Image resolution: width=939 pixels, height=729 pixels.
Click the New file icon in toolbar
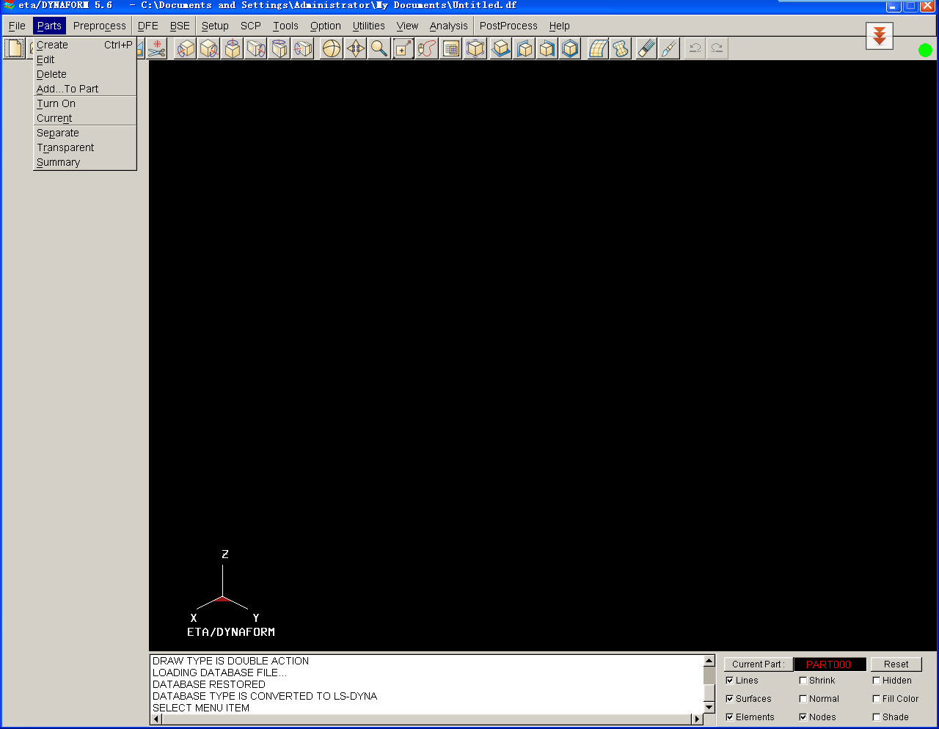click(14, 48)
